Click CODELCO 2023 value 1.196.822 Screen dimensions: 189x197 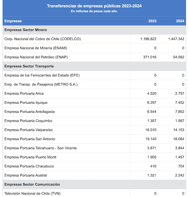(x=148, y=39)
